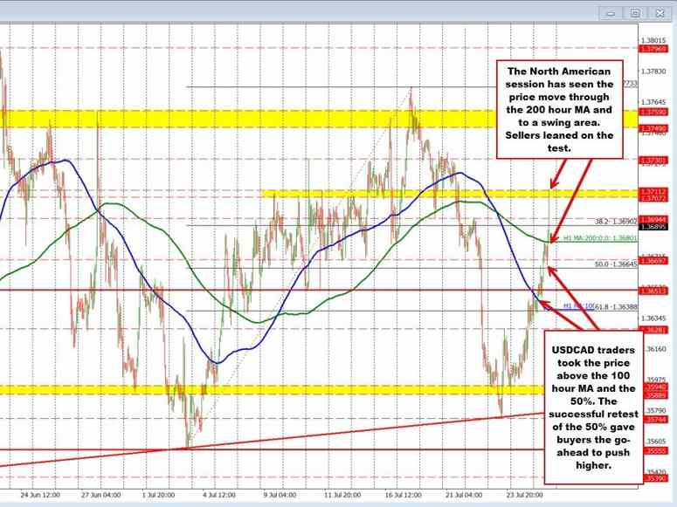Viewport: 677px width, 507px height.
Task: Click the black current price tag 1.36895
Action: coord(653,227)
